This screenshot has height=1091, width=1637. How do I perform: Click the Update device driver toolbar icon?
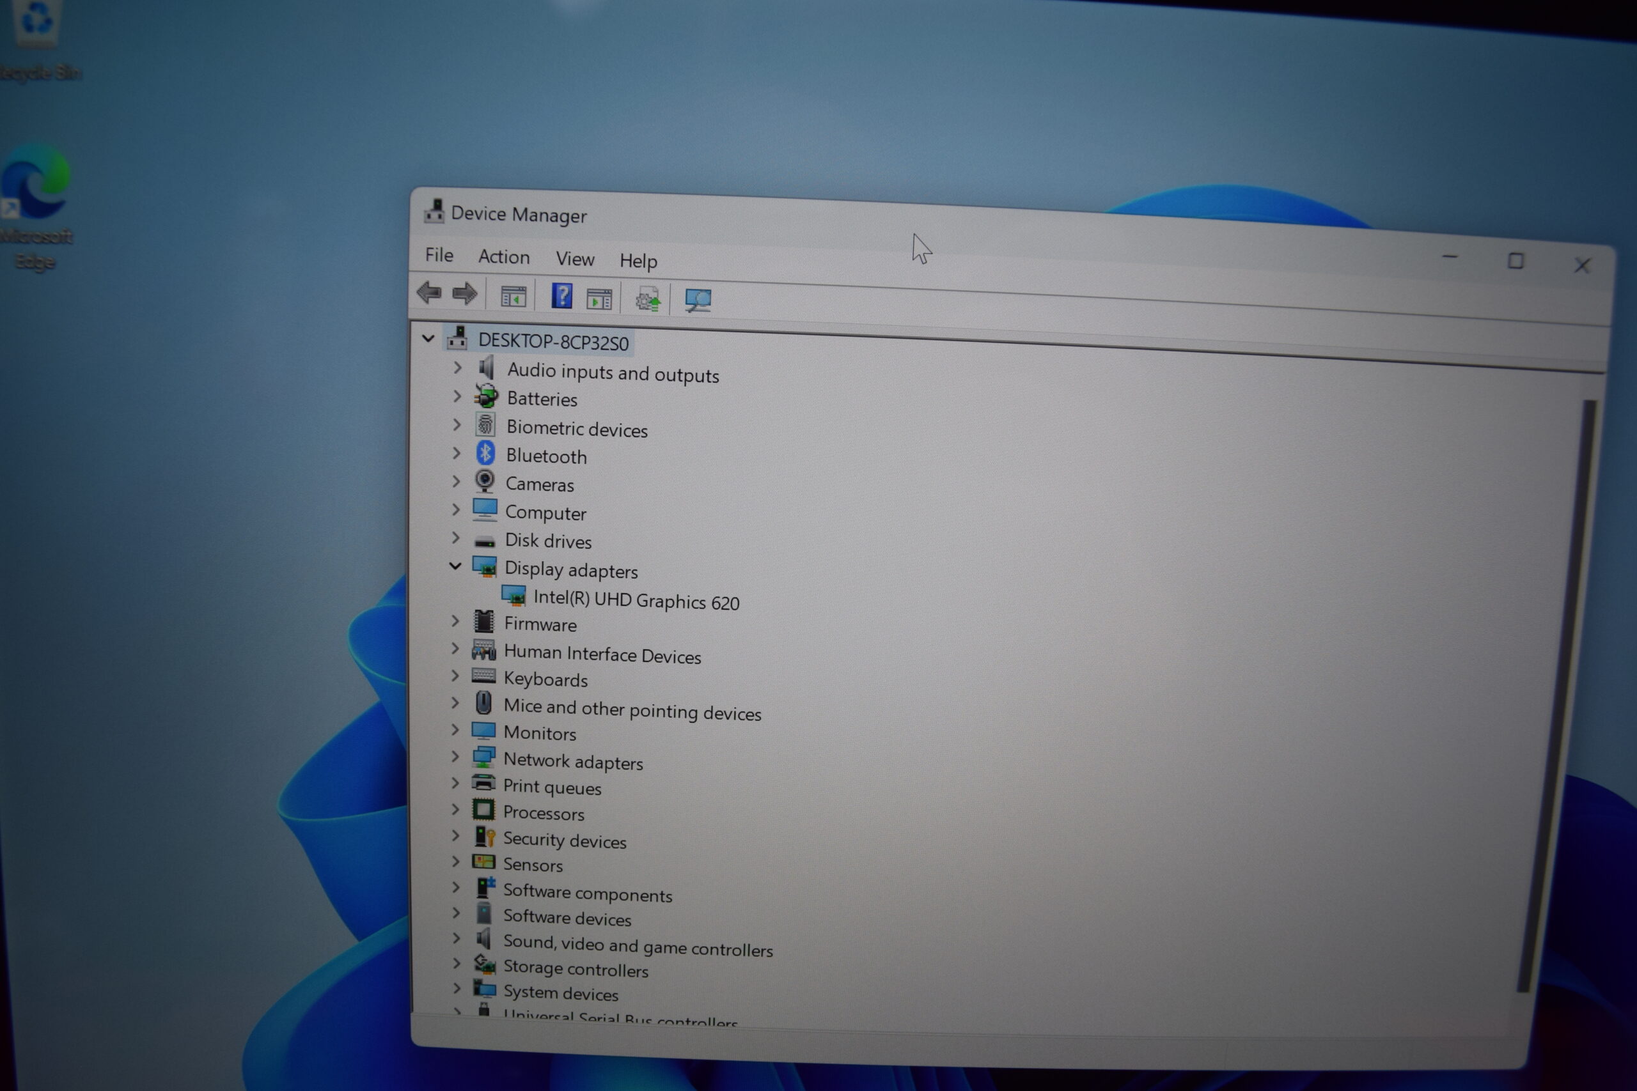click(647, 300)
